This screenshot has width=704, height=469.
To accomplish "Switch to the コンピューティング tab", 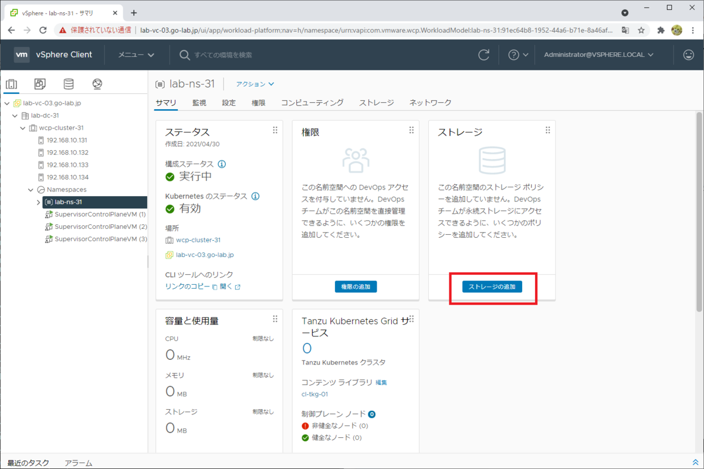I will click(x=312, y=103).
